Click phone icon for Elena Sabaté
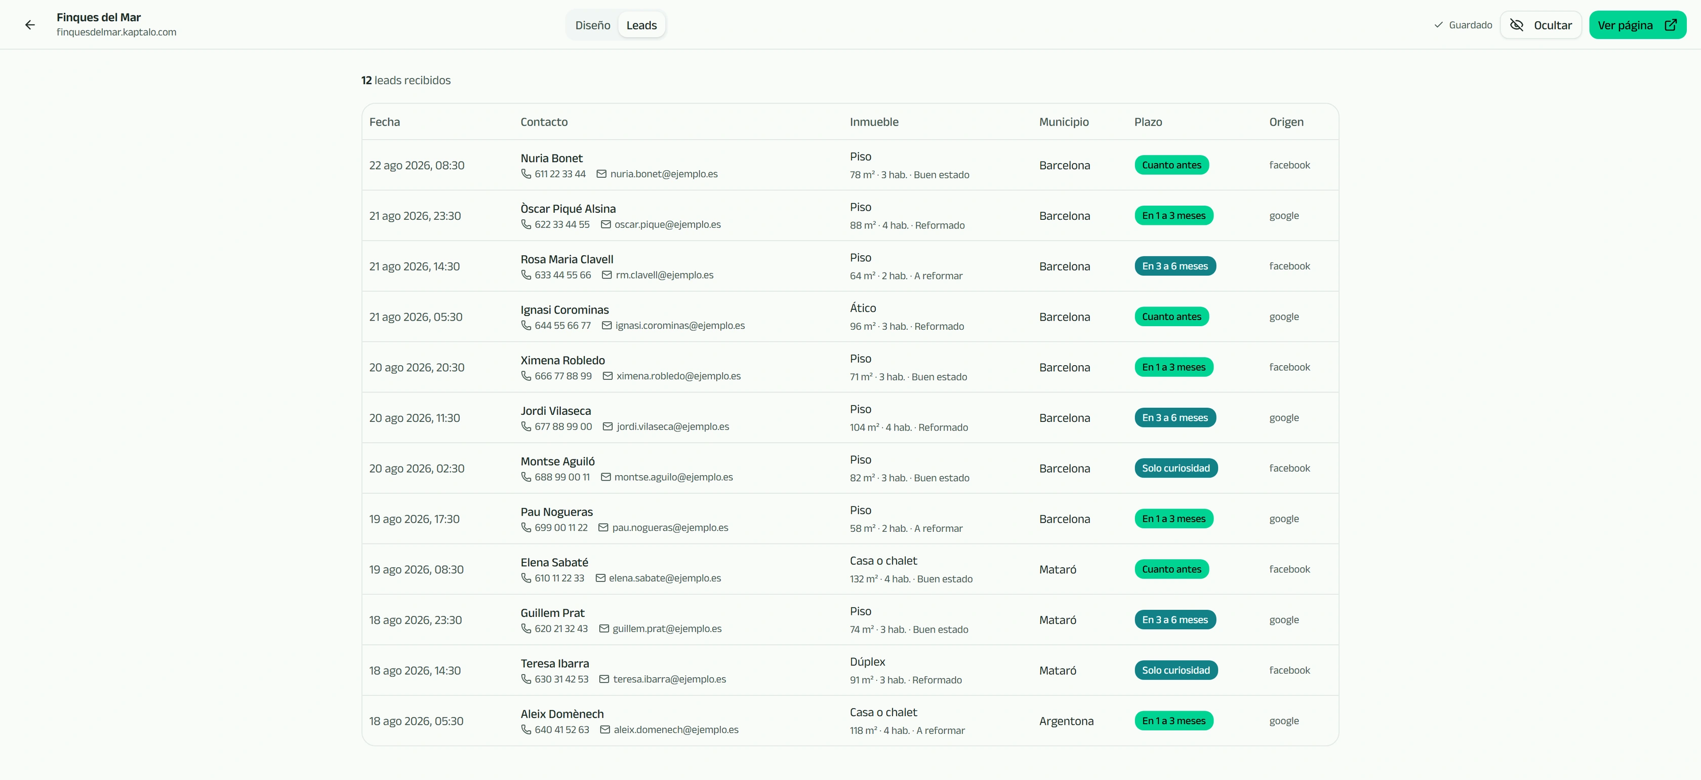Screen dimensions: 1701x780 tap(526, 578)
